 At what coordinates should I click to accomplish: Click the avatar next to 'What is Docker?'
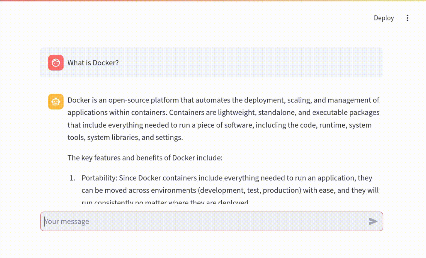(56, 63)
